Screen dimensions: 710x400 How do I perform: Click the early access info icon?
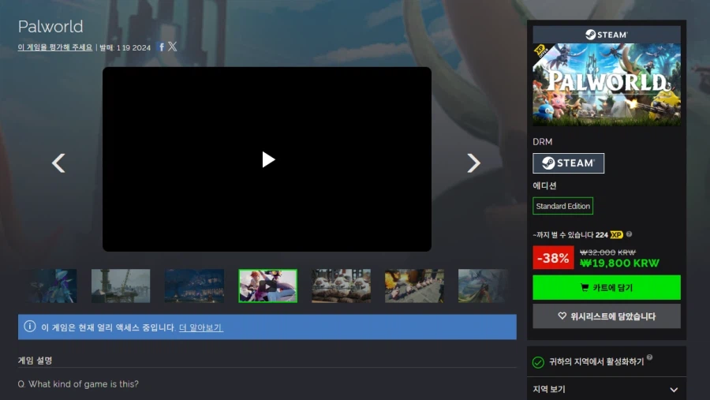tap(30, 327)
